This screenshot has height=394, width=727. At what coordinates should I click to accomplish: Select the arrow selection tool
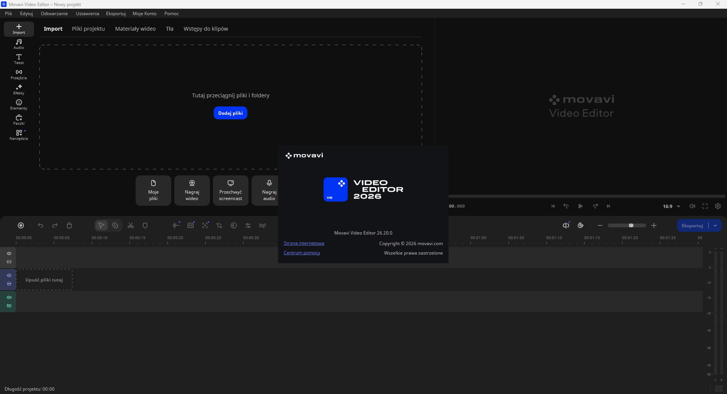101,225
